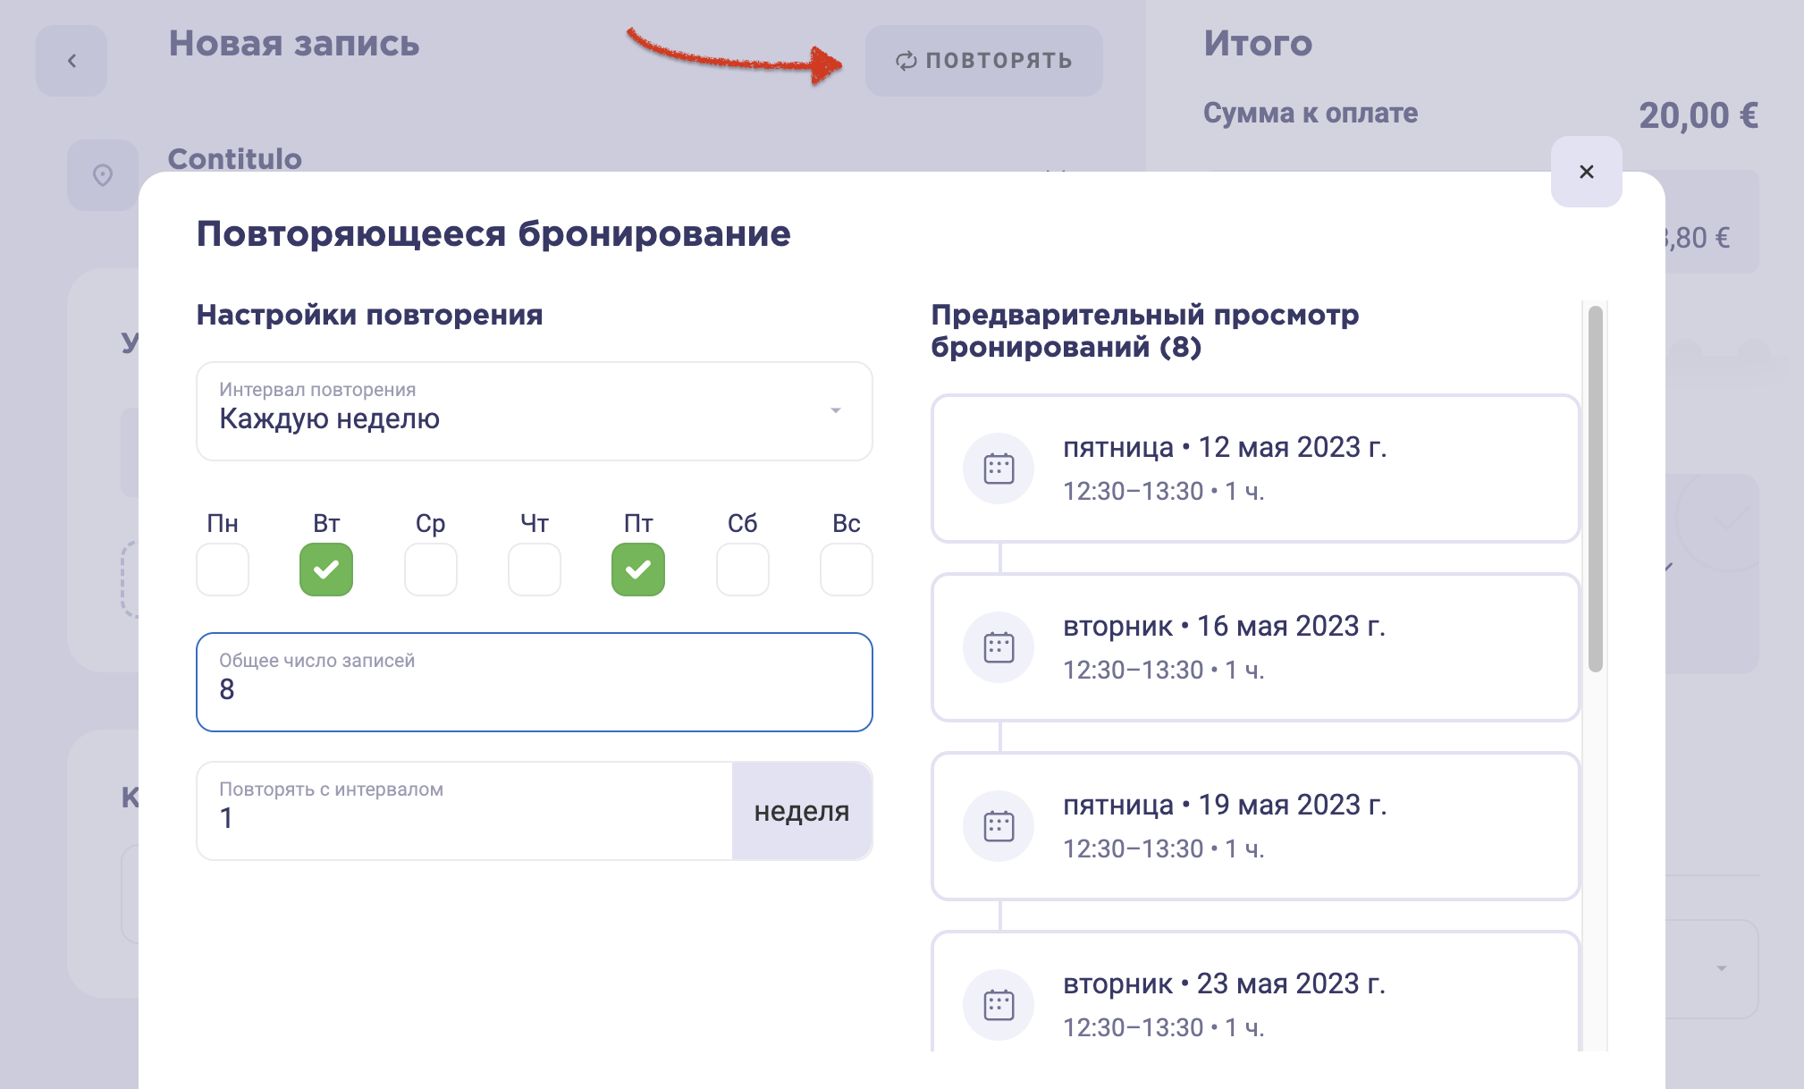Viewport: 1804px width, 1089px height.
Task: Click the bookings preview scrollbar
Action: coord(1596,489)
